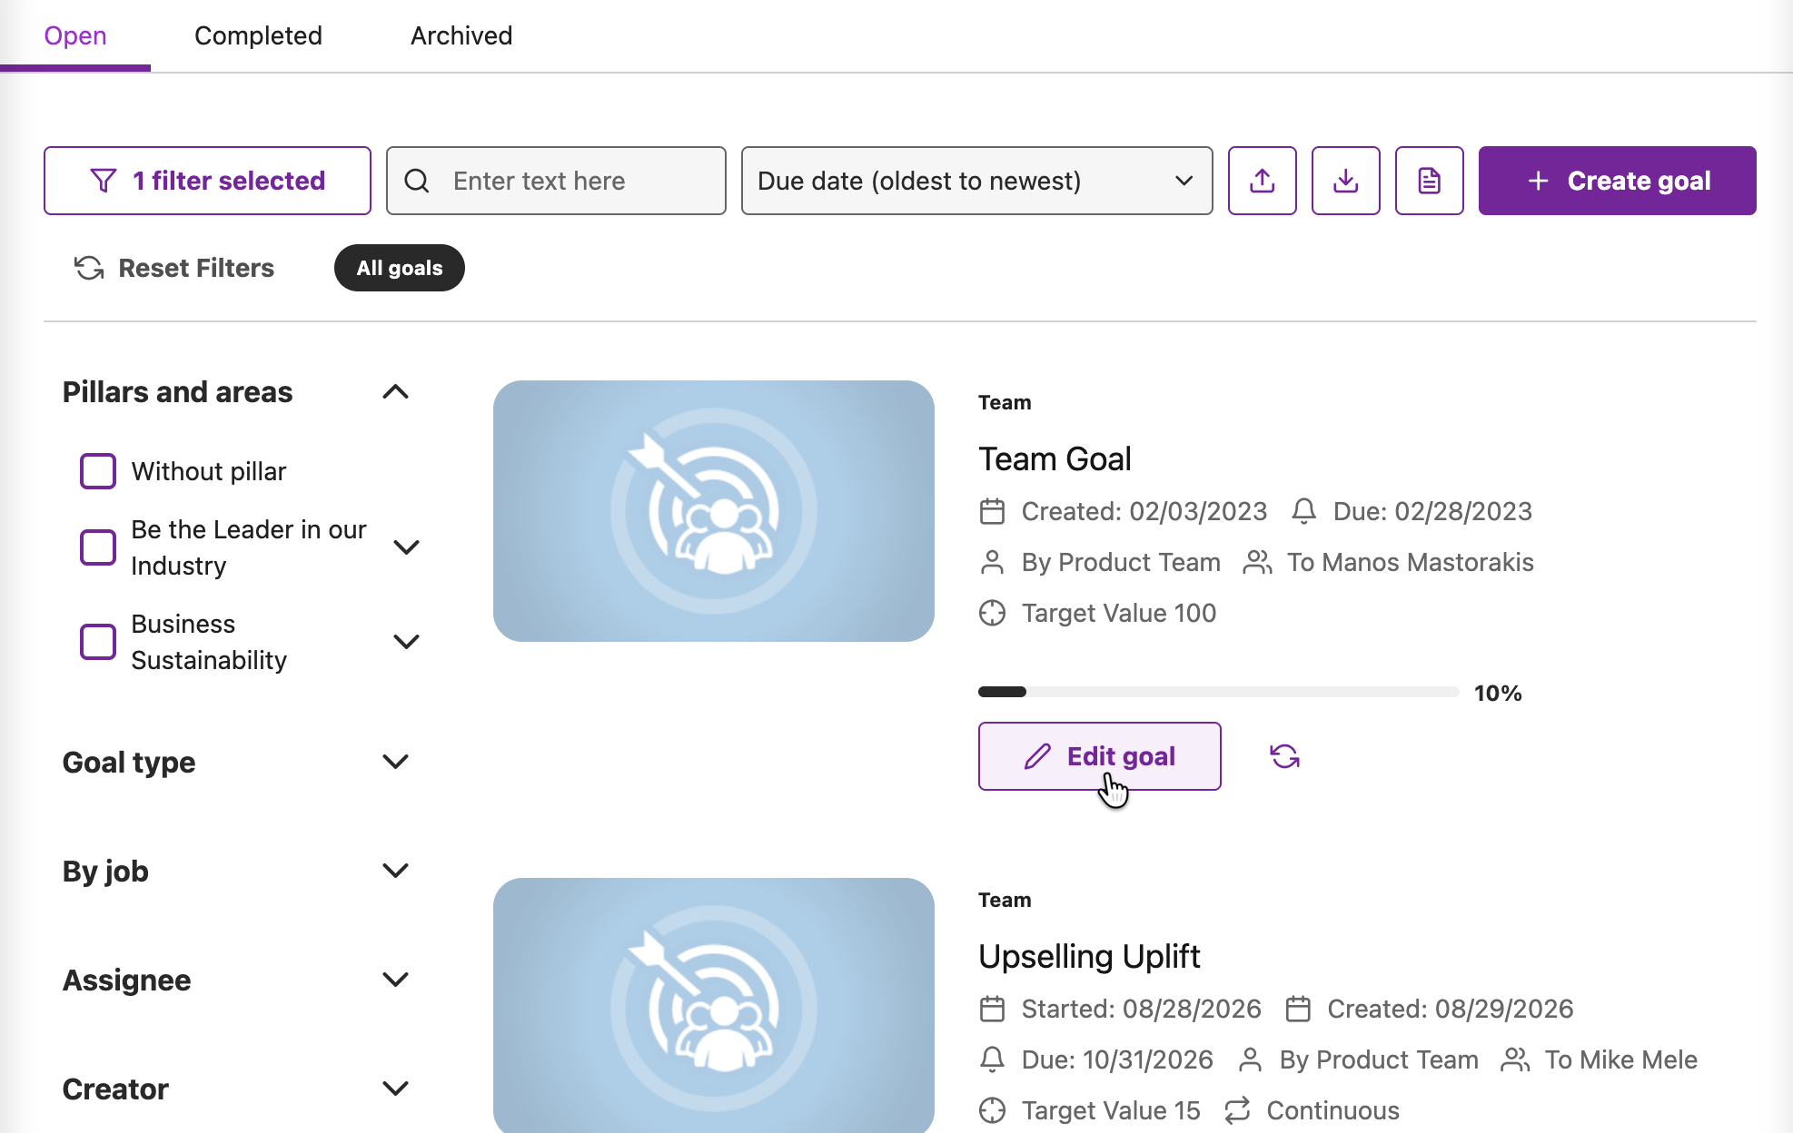Click the refresh icon beside Edit goal
1793x1133 pixels.
[x=1284, y=756]
